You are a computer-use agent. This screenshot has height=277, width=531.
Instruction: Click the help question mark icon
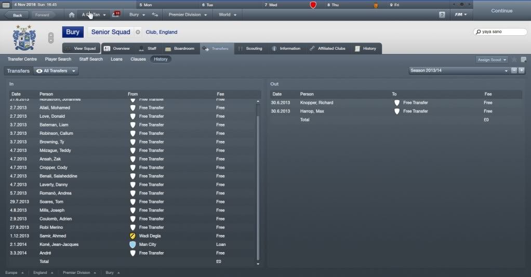(442, 15)
